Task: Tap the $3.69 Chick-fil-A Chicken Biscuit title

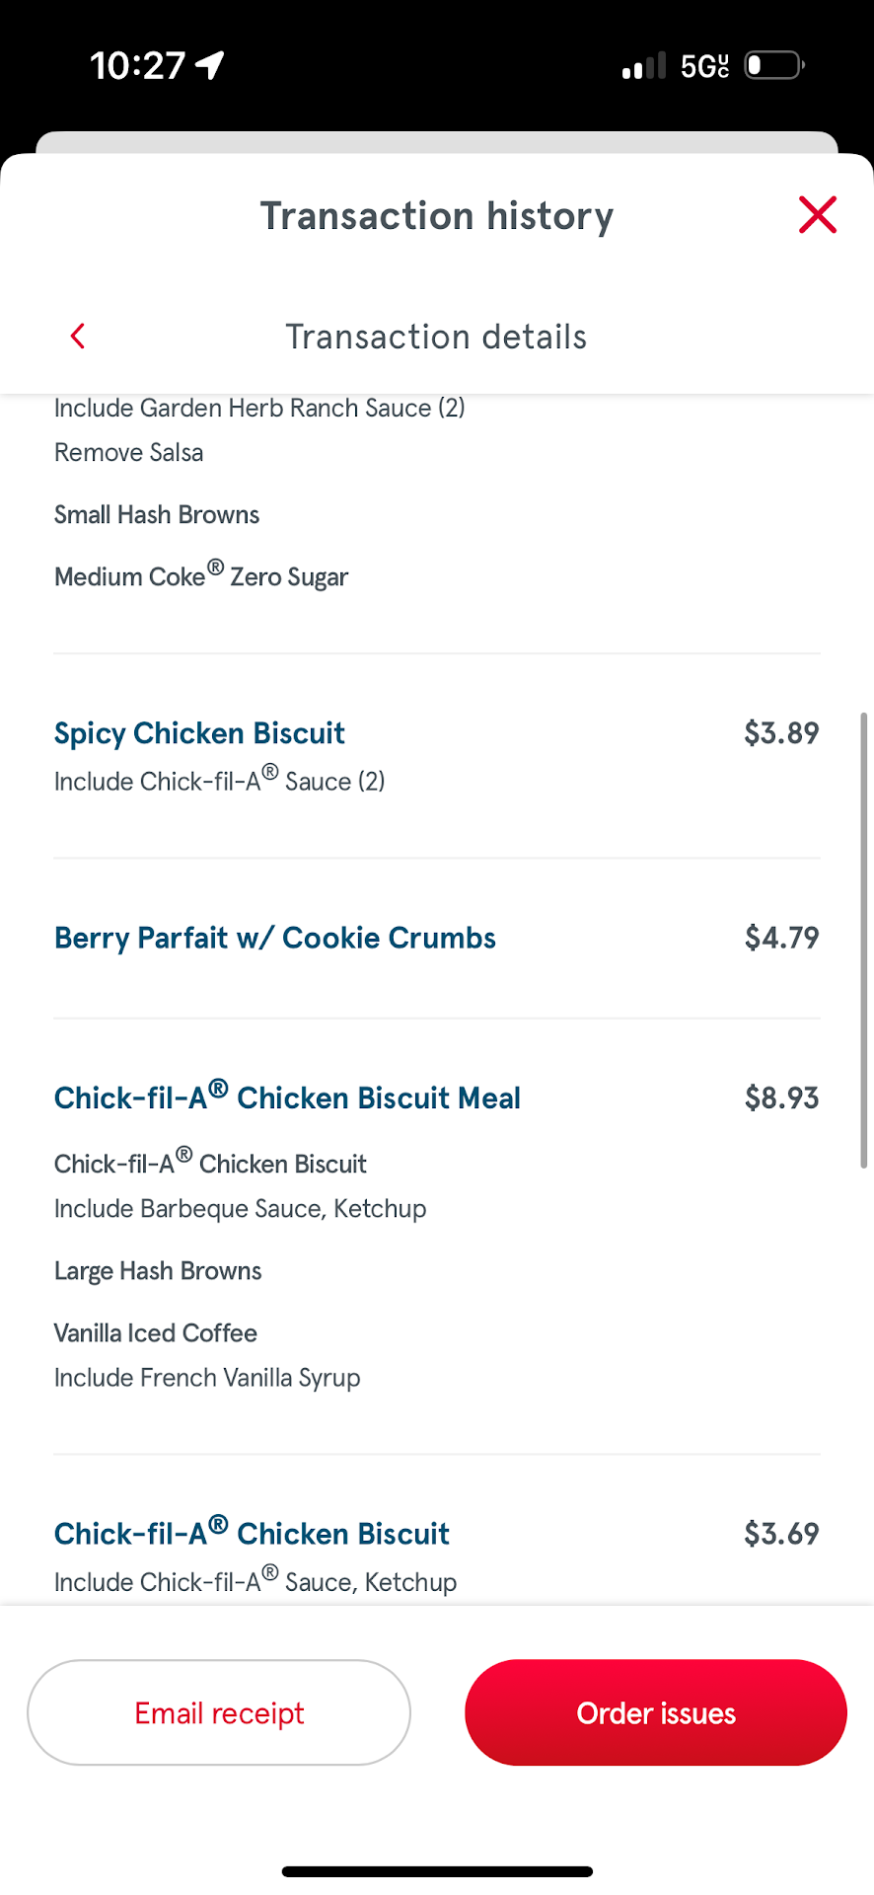Action: 252,1533
